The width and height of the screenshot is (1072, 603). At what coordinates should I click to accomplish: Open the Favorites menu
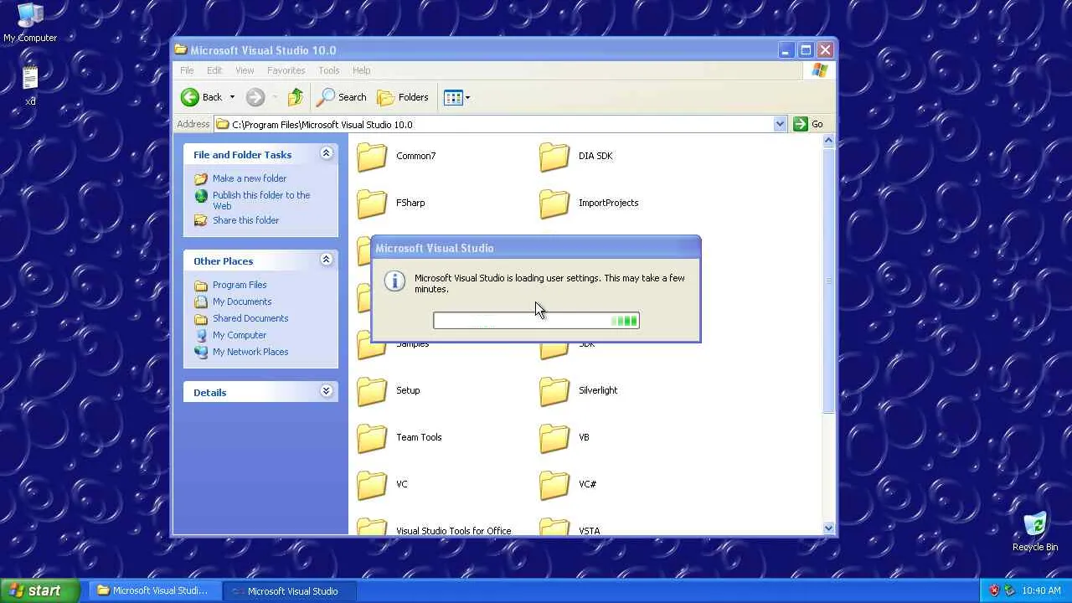286,70
